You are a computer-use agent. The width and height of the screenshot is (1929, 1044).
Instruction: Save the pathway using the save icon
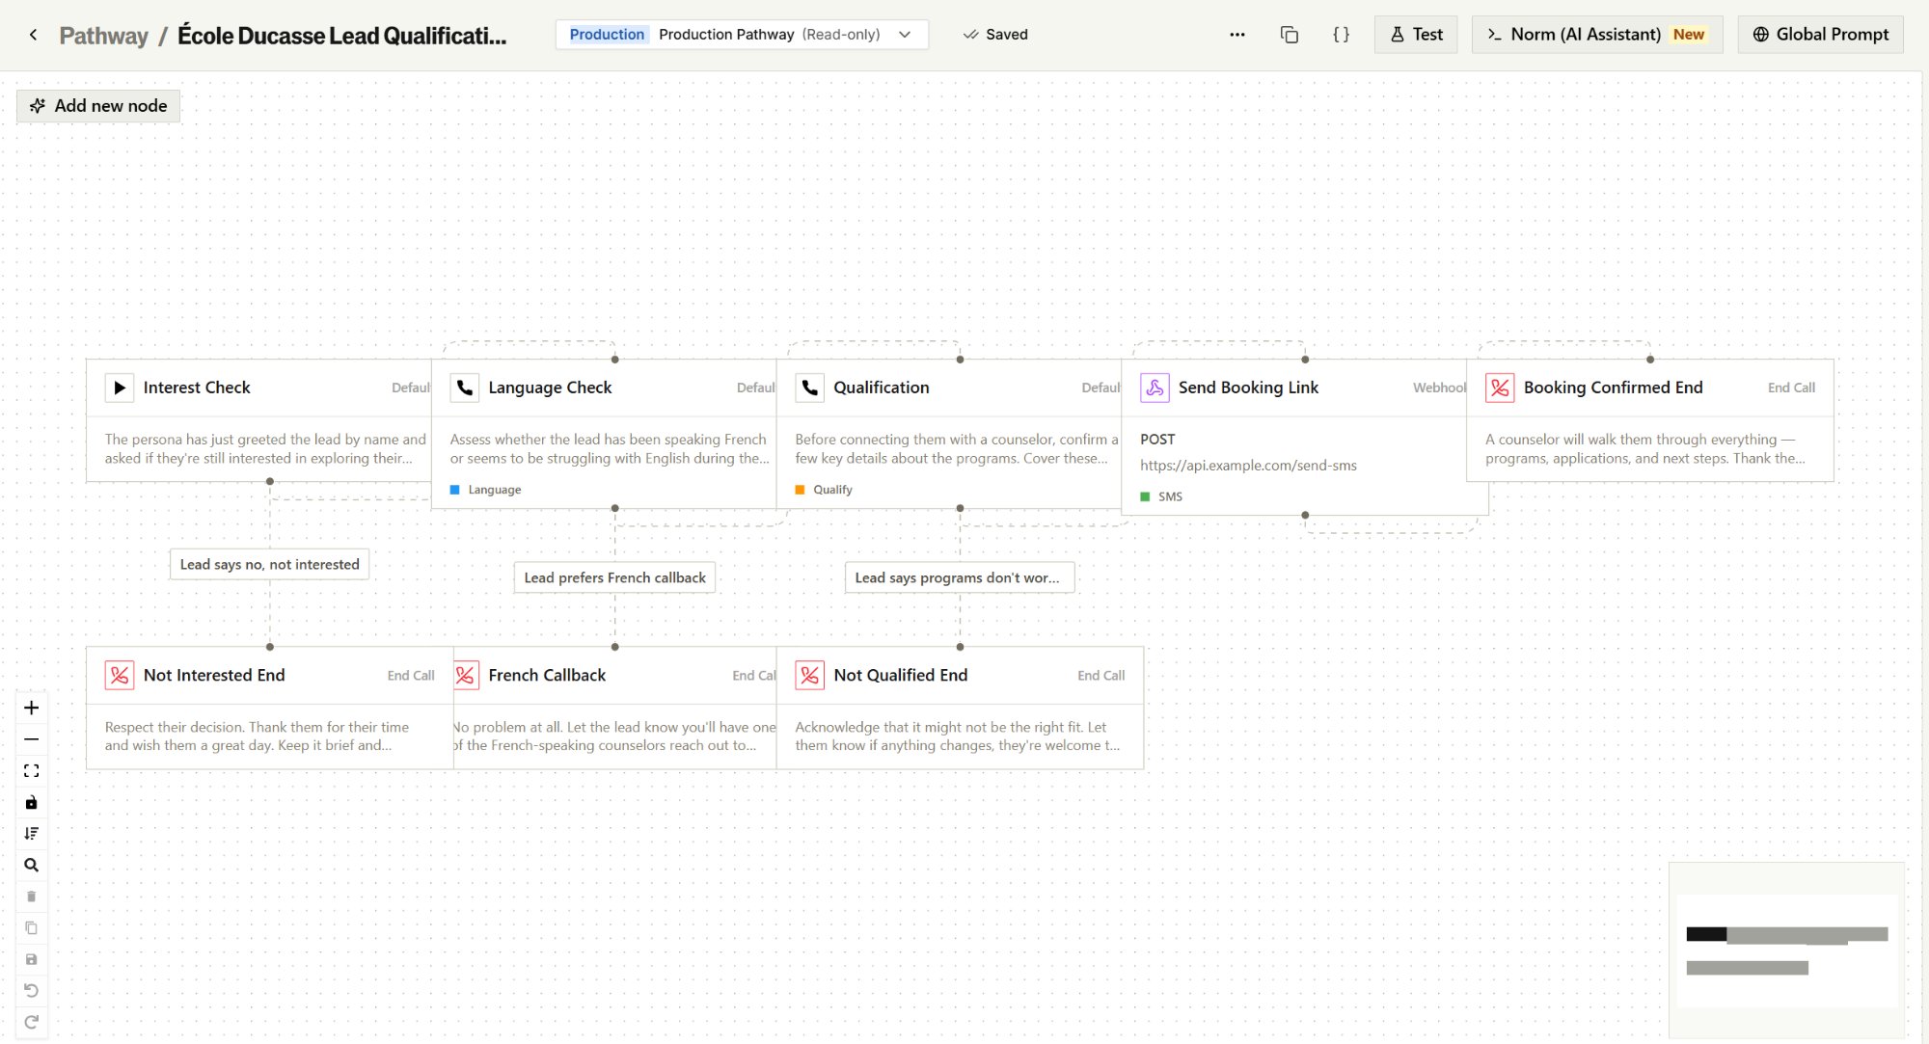pyautogui.click(x=32, y=958)
